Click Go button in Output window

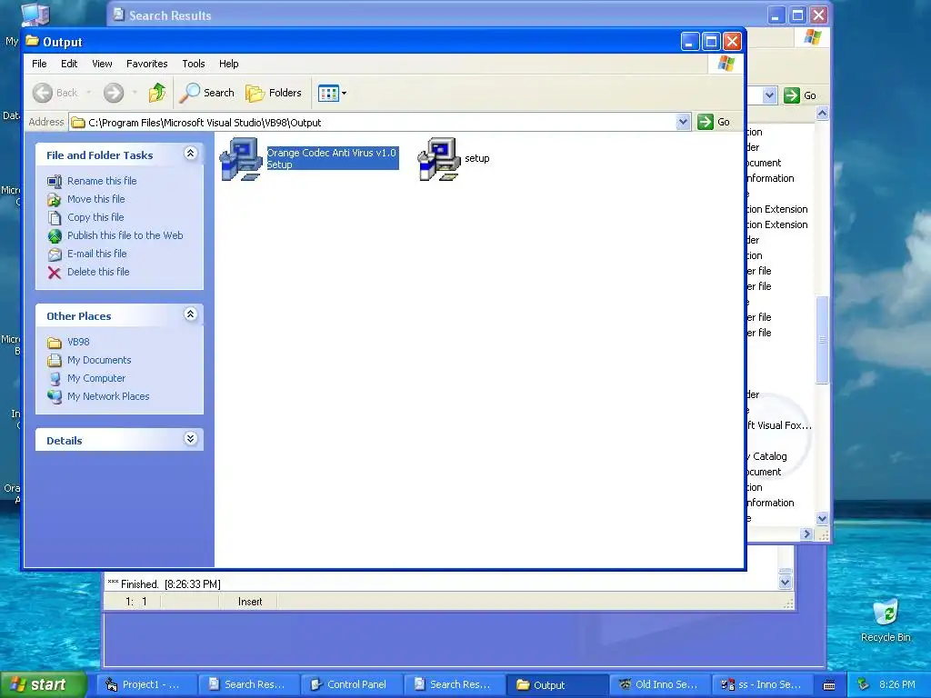point(715,122)
